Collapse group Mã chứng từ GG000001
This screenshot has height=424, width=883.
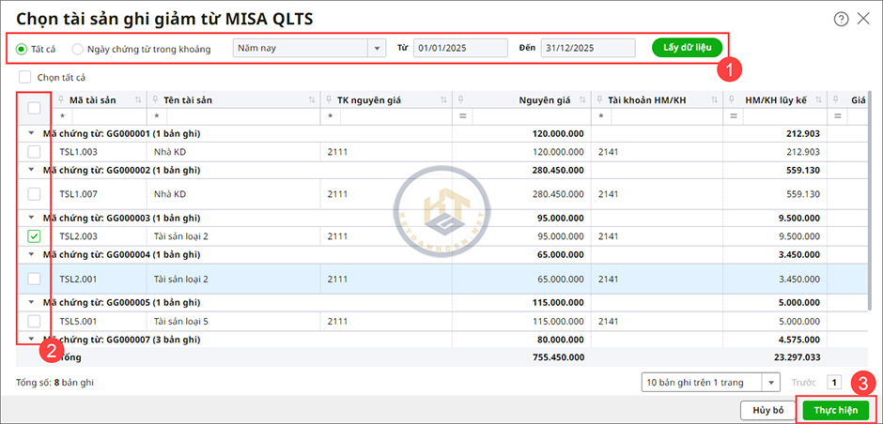33,133
